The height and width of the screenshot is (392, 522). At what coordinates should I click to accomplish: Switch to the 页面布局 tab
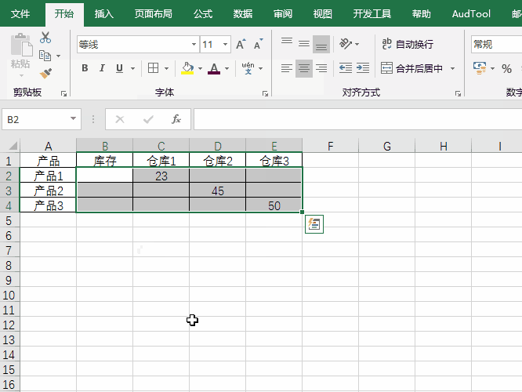pos(153,14)
